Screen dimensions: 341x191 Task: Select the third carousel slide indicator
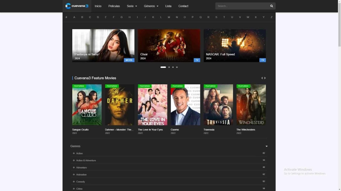coord(173,67)
